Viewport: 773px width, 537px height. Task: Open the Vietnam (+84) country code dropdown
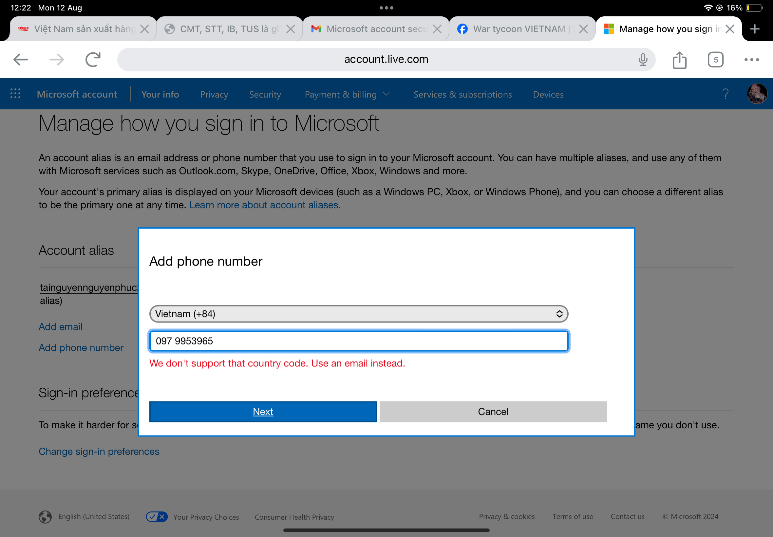click(358, 314)
